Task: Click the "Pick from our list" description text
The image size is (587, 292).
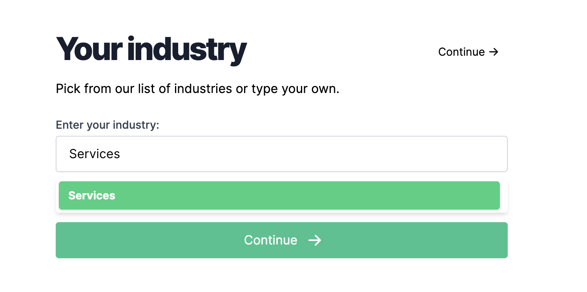Action: pyautogui.click(x=197, y=89)
